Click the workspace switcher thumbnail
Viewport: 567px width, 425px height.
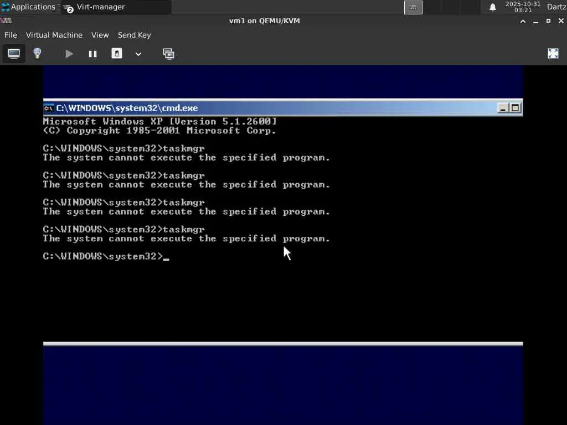tap(413, 7)
